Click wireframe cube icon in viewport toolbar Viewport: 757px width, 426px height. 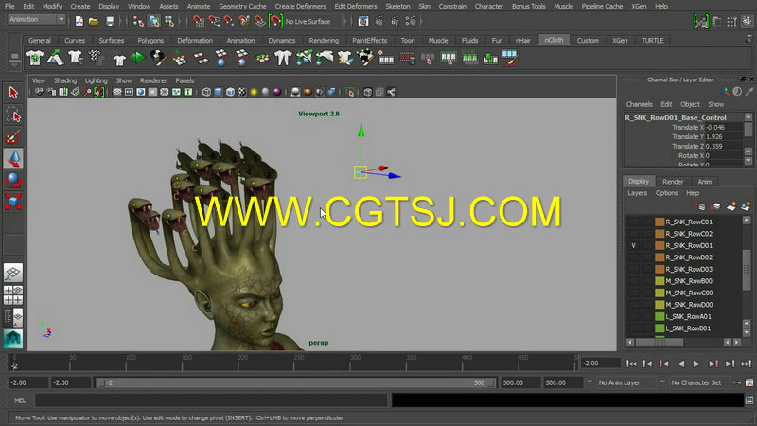[x=206, y=92]
